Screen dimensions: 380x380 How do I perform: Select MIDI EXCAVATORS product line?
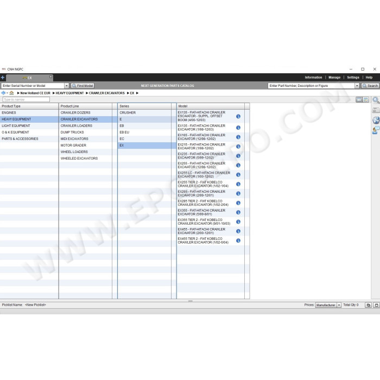point(86,139)
